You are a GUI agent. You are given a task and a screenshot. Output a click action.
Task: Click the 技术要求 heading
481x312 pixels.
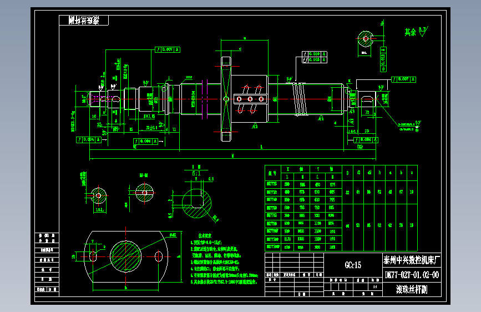point(205,236)
